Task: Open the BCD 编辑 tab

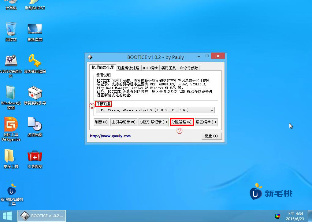Action: pyautogui.click(x=150, y=68)
